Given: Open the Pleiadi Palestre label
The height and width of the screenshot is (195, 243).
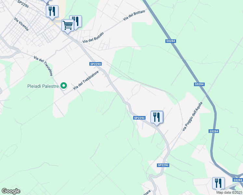Looking at the screenshot, I should (43, 86).
